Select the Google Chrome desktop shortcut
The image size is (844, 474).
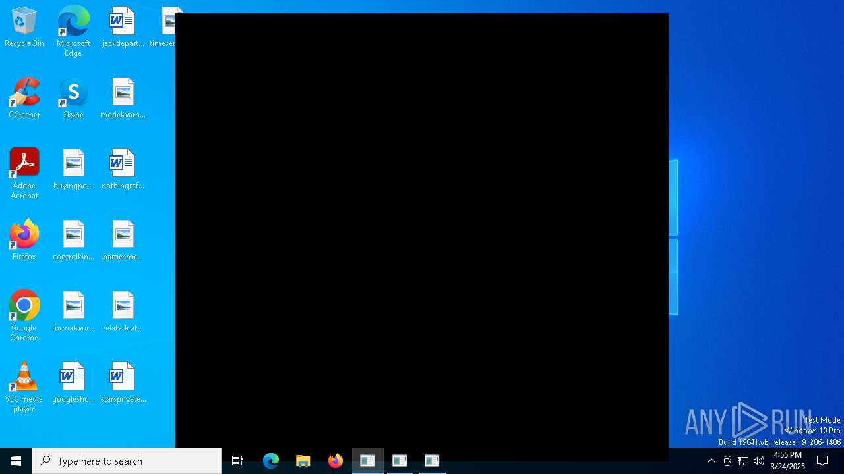pyautogui.click(x=24, y=316)
